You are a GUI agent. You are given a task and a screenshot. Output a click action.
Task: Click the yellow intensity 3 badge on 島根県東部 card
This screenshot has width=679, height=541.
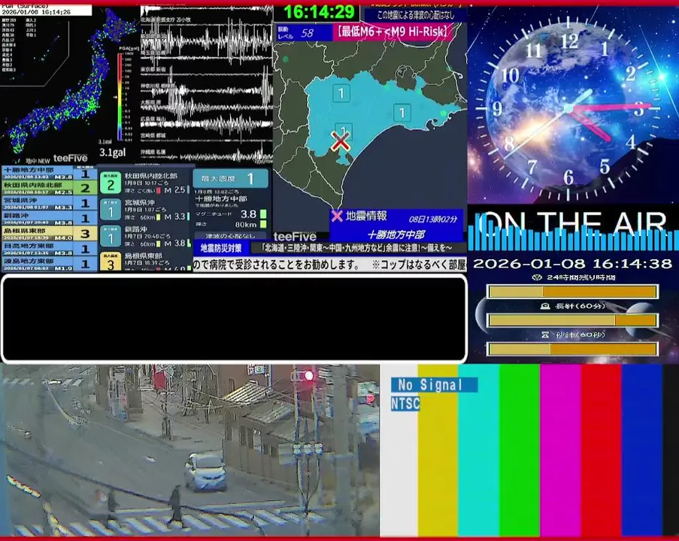click(111, 261)
